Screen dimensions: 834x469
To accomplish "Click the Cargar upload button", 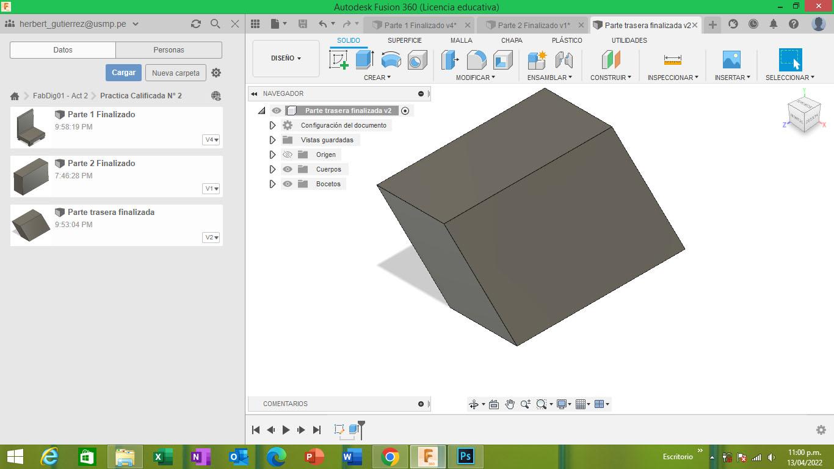I will [123, 73].
